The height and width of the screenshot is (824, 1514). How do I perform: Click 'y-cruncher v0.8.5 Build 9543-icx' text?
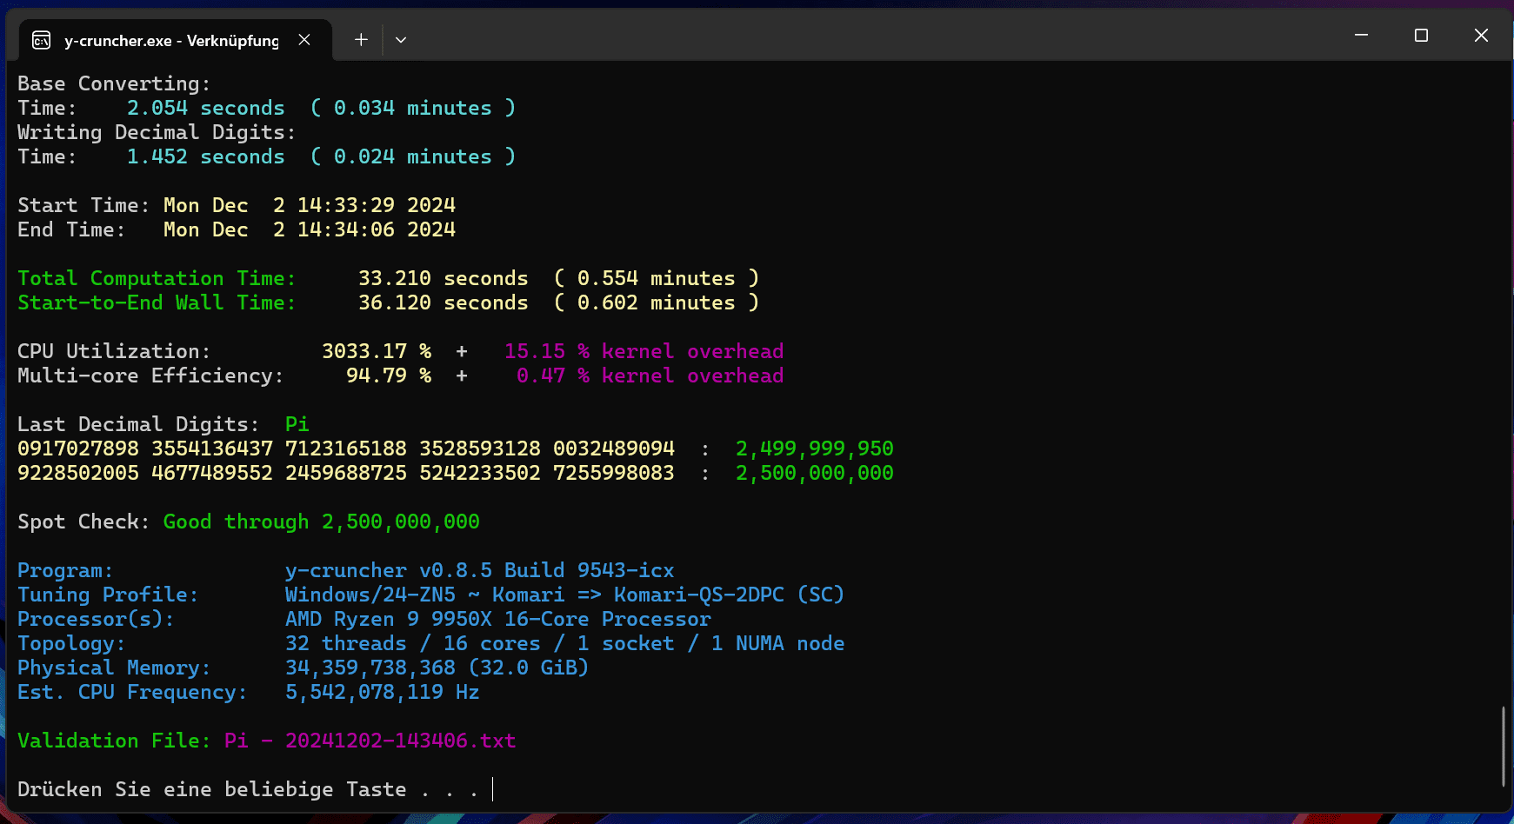pos(480,570)
